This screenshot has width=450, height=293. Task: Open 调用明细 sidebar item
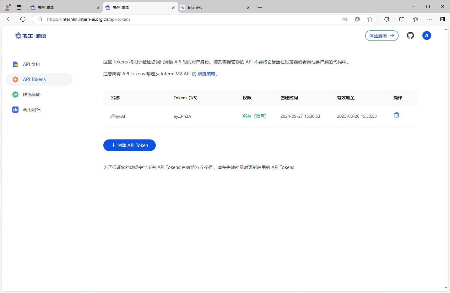[39, 110]
